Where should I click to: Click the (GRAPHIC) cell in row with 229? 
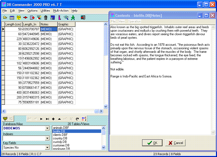(66, 39)
